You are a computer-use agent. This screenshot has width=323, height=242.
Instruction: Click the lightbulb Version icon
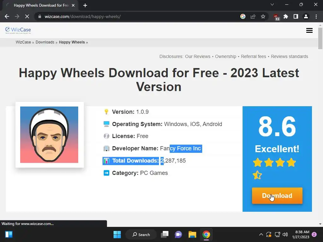point(106,112)
